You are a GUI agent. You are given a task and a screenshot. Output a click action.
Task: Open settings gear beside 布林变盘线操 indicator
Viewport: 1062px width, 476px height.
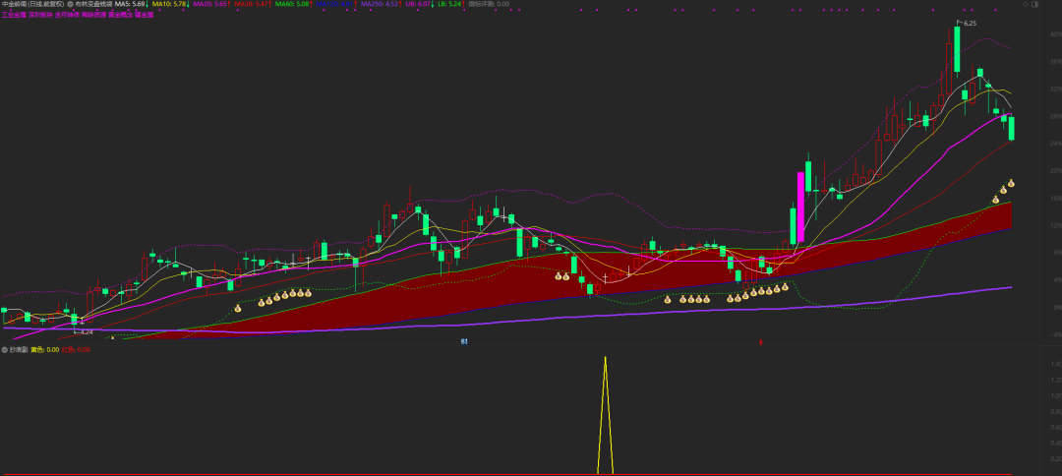(70, 5)
